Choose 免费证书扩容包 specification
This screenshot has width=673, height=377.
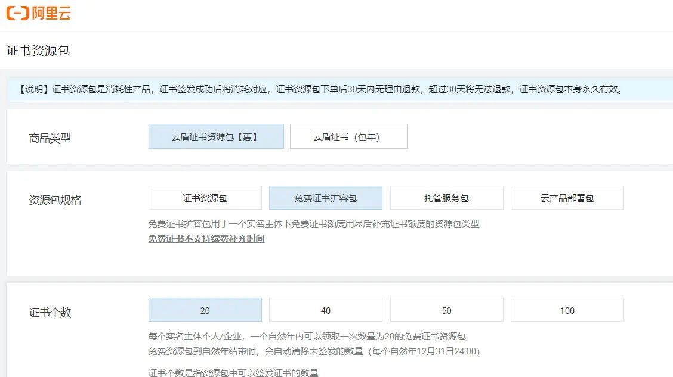326,198
